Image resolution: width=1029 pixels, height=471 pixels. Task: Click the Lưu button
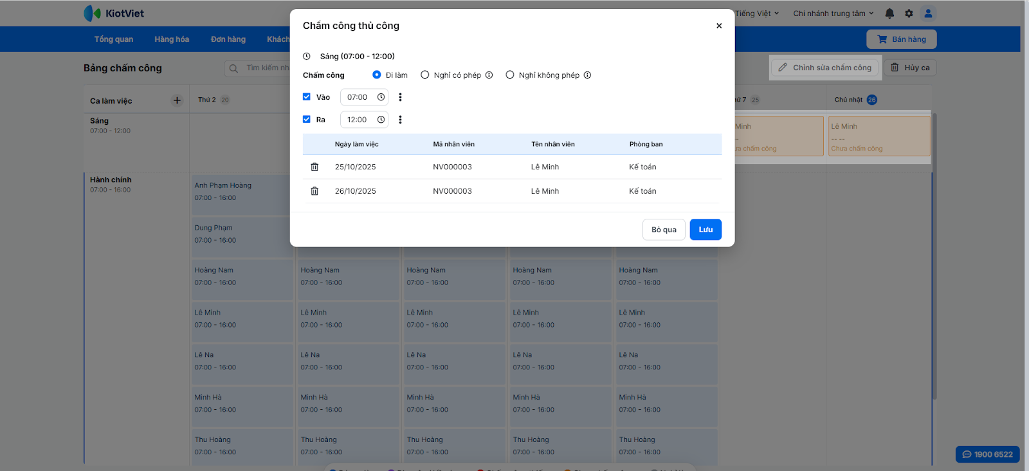tap(706, 230)
